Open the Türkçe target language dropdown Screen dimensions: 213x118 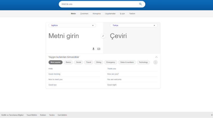tap(134, 25)
